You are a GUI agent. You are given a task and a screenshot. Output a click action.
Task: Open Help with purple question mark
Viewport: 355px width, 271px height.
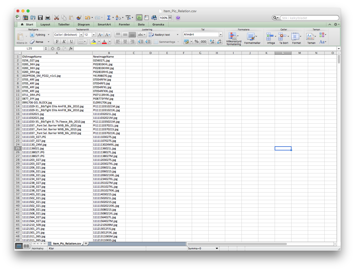tap(178, 18)
